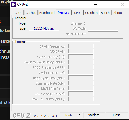The width and height of the screenshot is (129, 120).
Task: Click the empty memory Type field
Action: click(44, 23)
